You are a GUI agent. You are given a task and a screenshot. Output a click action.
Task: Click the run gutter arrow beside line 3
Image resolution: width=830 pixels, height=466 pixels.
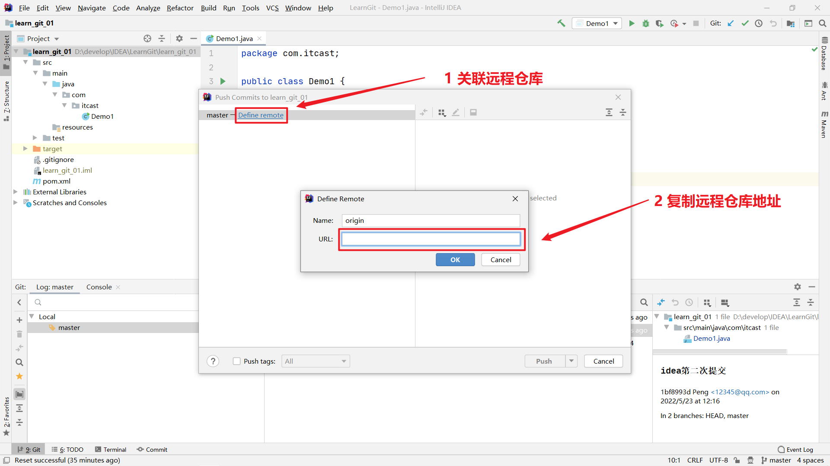[x=223, y=81]
